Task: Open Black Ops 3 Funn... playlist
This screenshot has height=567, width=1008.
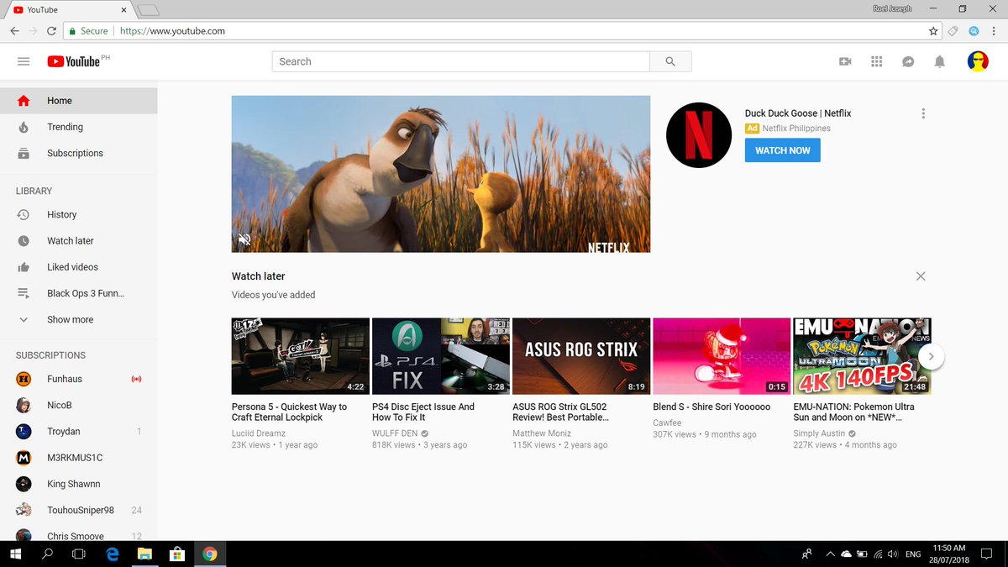Action: click(x=78, y=293)
